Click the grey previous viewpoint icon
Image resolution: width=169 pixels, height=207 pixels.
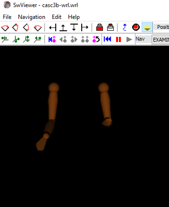click(63, 39)
